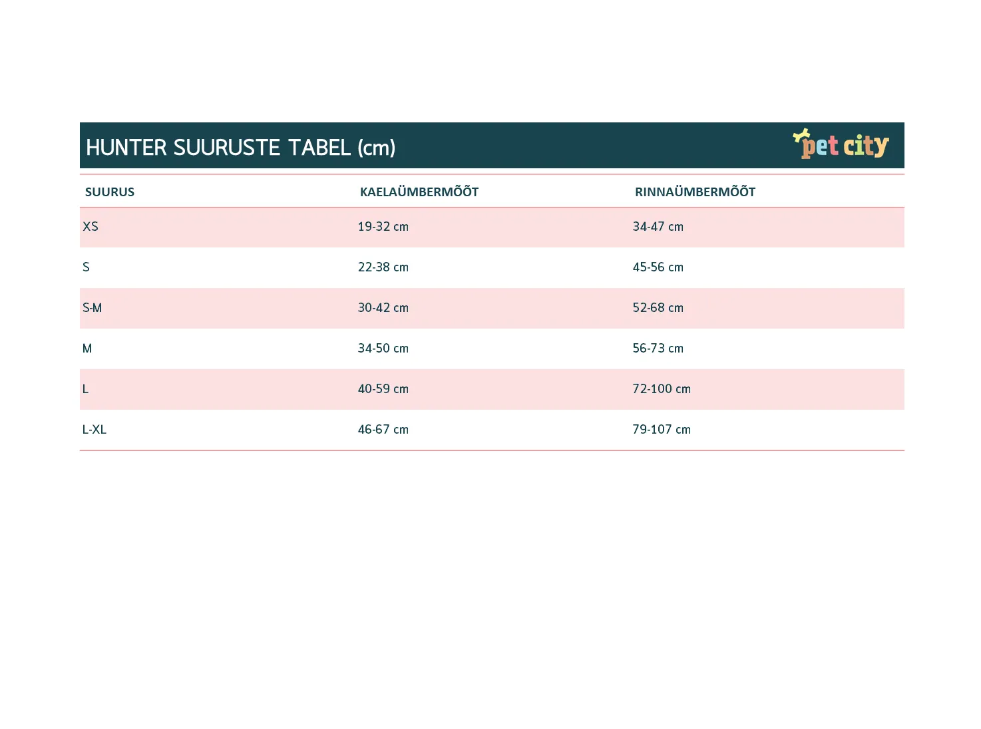Click the 56-73 cm chest value

pos(658,349)
